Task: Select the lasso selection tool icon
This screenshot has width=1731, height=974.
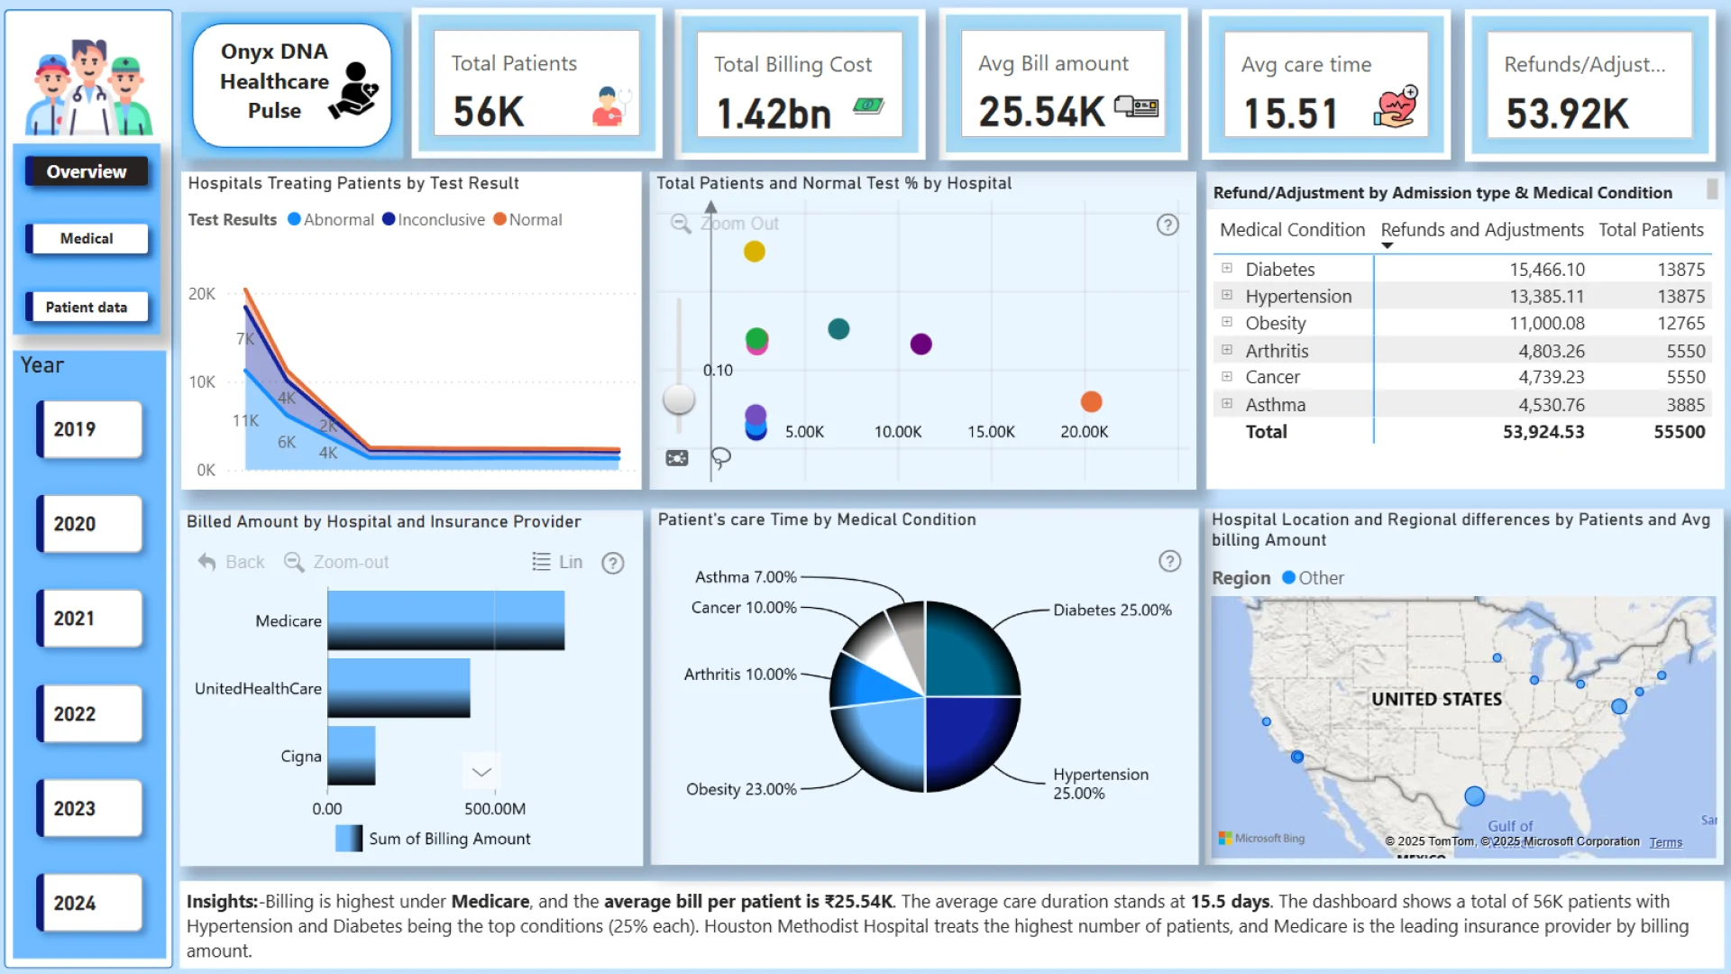Action: pyautogui.click(x=720, y=458)
